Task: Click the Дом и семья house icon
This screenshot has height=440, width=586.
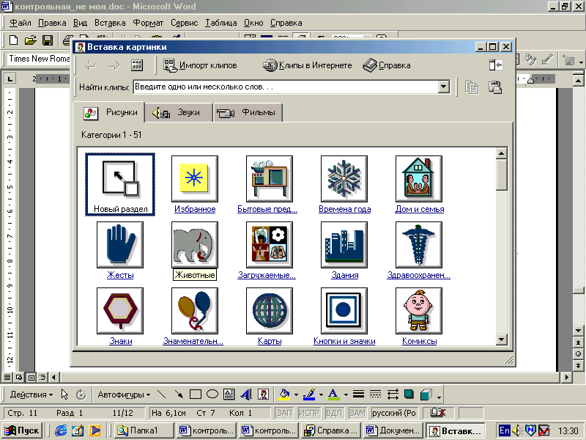Action: 419,179
